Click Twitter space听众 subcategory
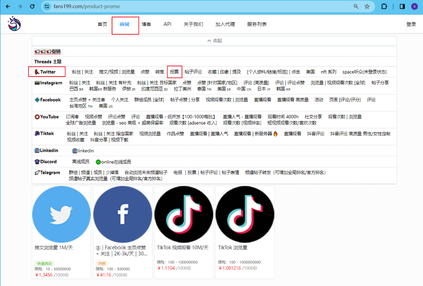The width and height of the screenshot is (423, 286). point(364,72)
